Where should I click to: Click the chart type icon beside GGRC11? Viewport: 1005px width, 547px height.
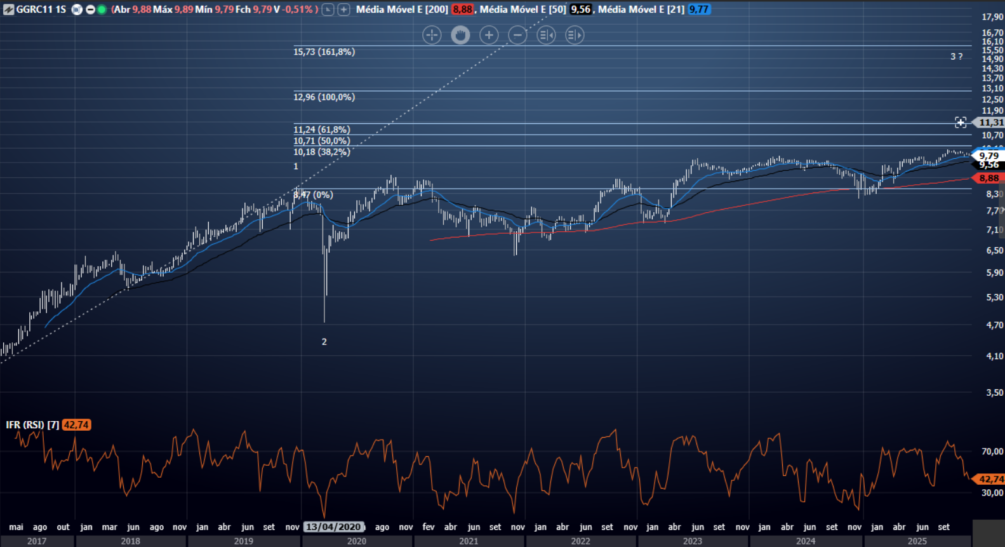coord(8,10)
